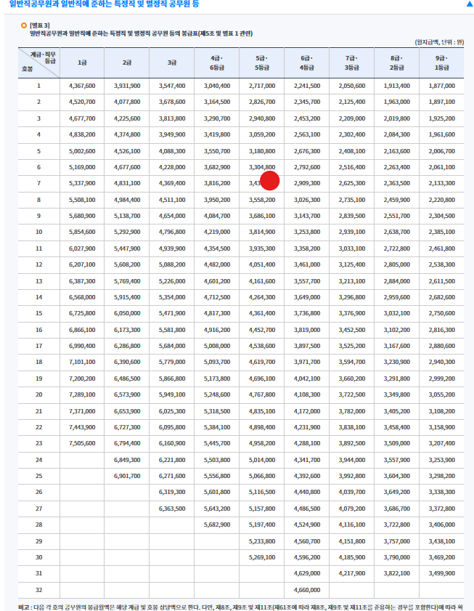Click the 3,782,000 cell in row 21

tap(352, 411)
